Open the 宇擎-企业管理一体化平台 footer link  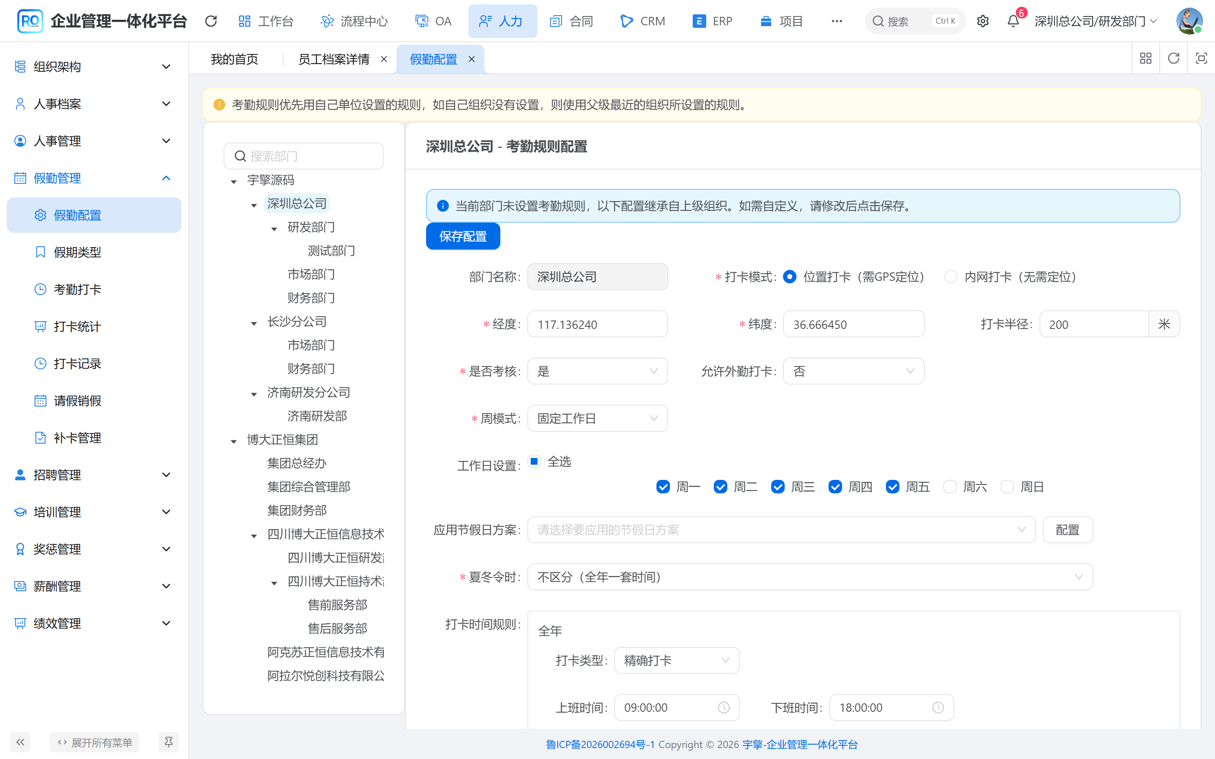[800, 744]
